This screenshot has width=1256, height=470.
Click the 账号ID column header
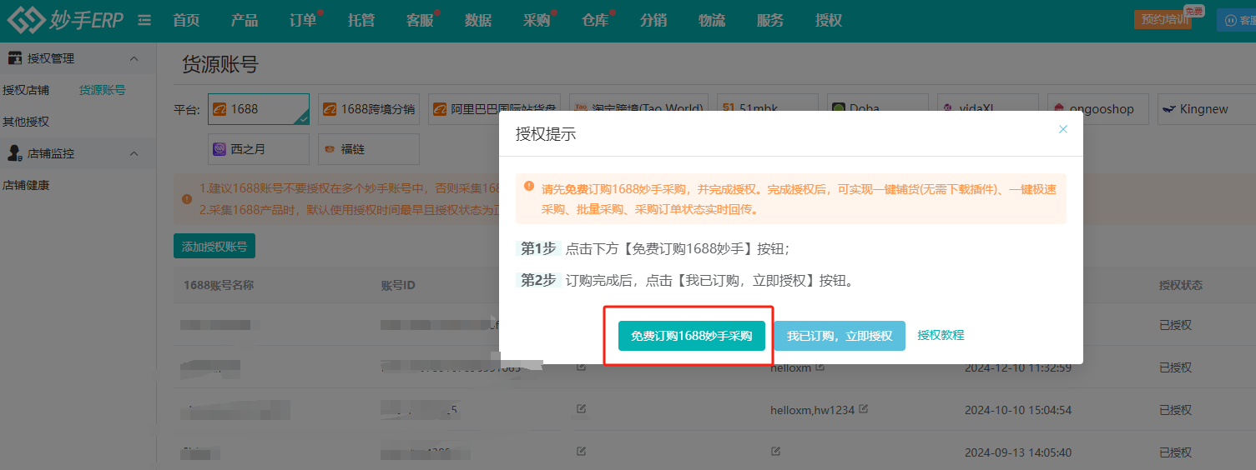tap(399, 285)
